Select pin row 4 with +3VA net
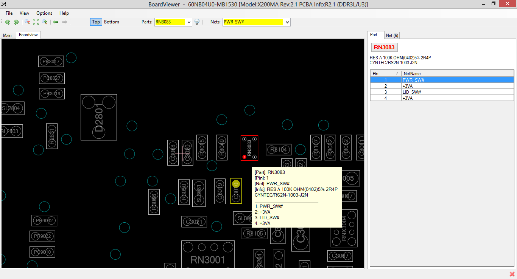 [x=442, y=98]
